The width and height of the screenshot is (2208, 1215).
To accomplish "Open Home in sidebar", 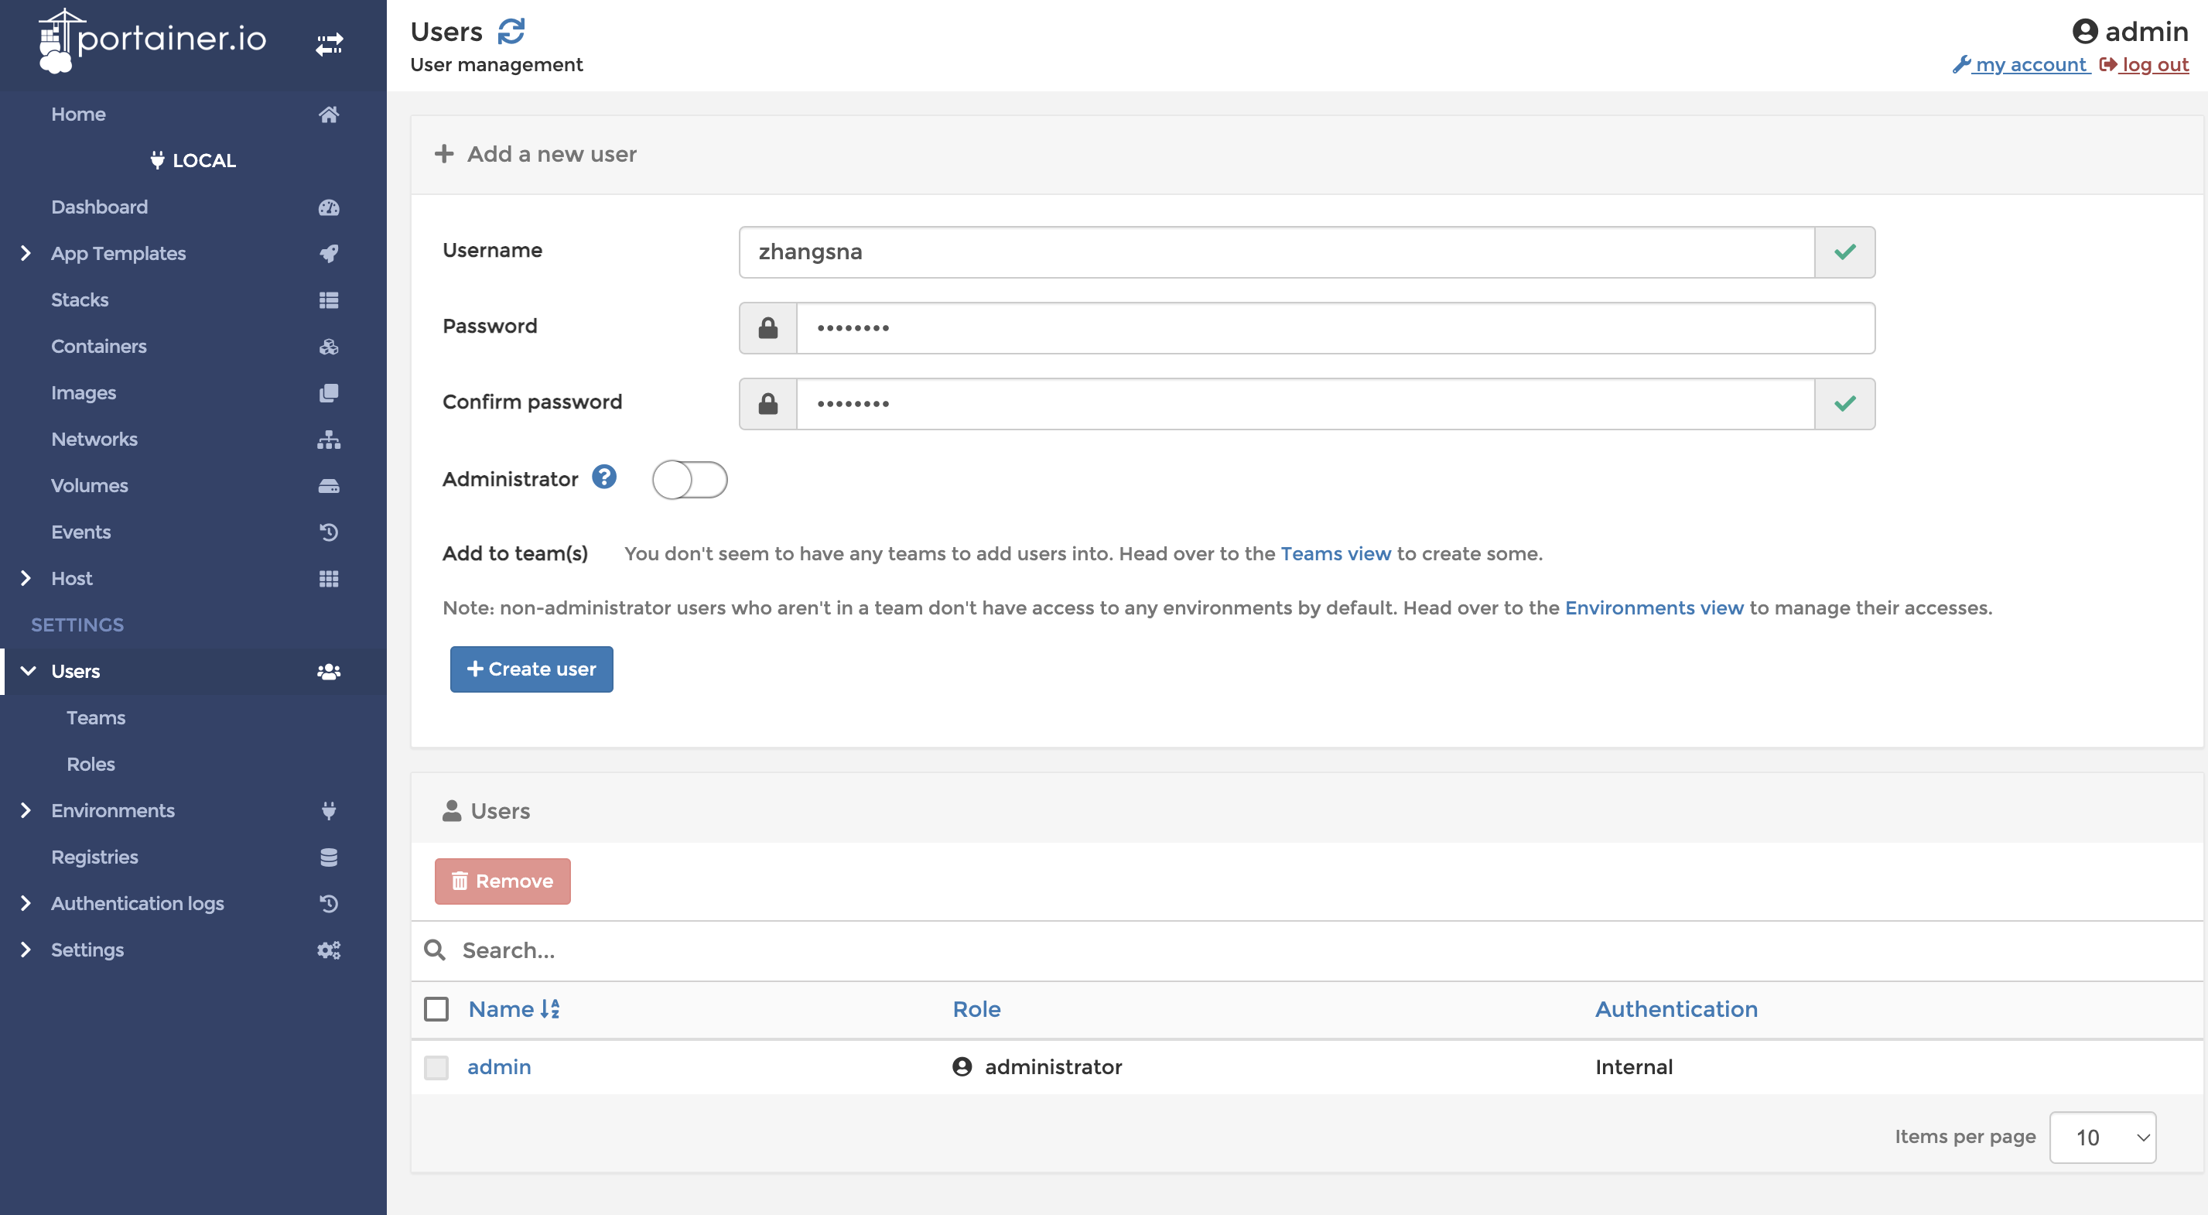I will point(78,114).
